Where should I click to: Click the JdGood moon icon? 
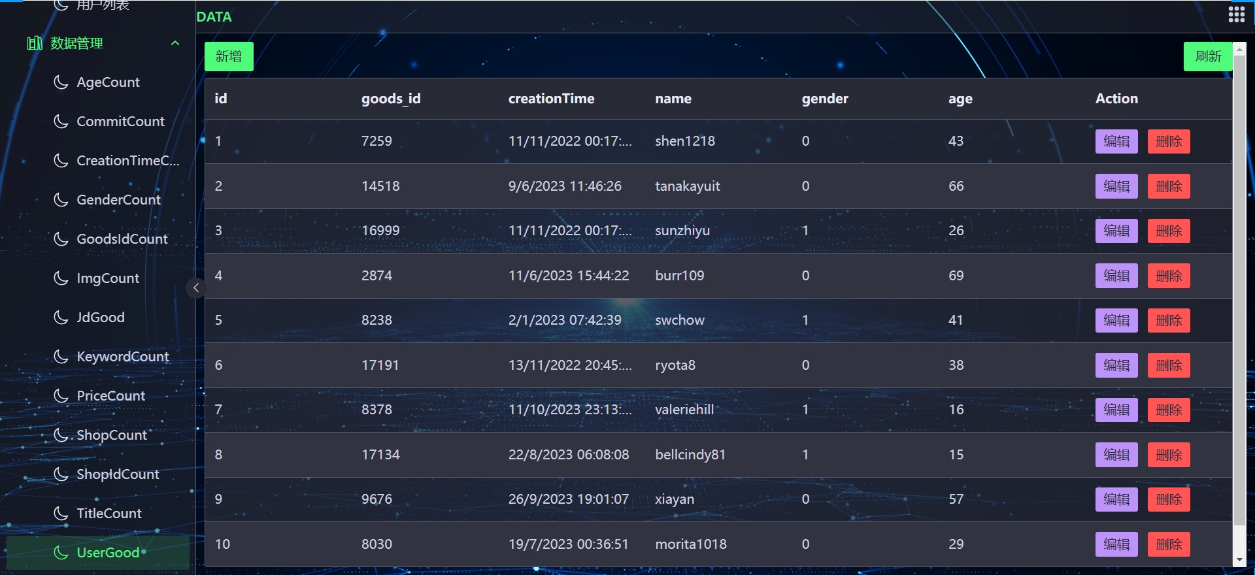[61, 318]
